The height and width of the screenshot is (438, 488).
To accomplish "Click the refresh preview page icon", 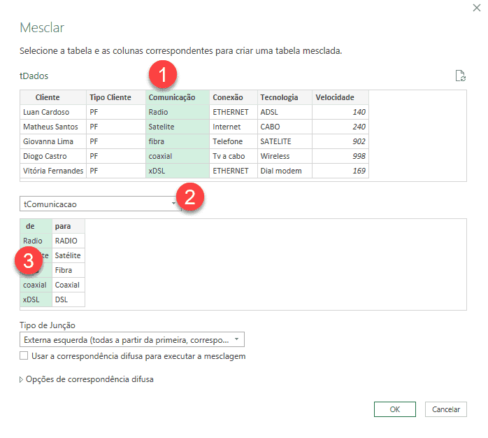I will point(460,76).
